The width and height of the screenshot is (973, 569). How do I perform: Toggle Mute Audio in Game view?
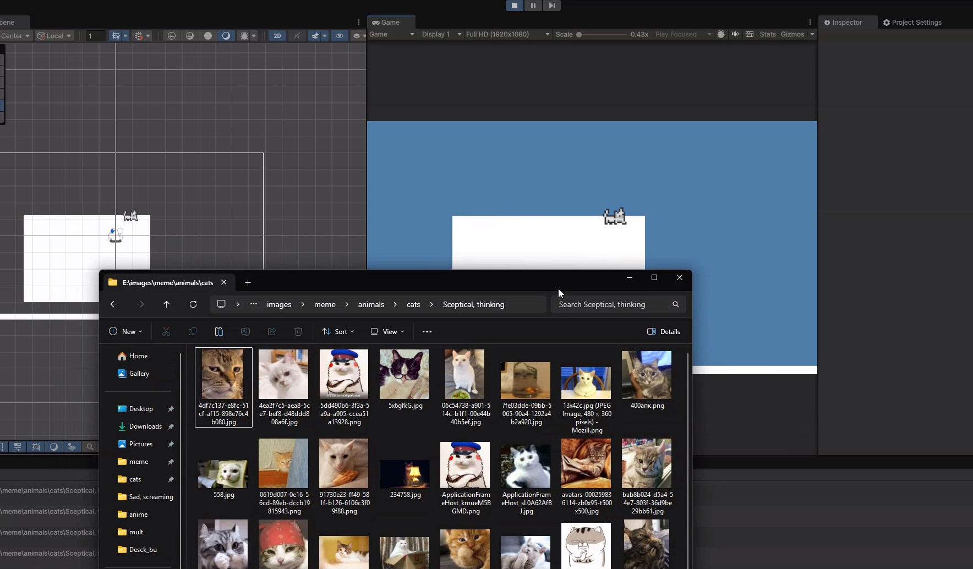coord(735,34)
